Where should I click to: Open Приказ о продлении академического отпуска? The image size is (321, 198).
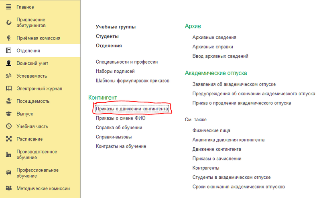(x=242, y=103)
